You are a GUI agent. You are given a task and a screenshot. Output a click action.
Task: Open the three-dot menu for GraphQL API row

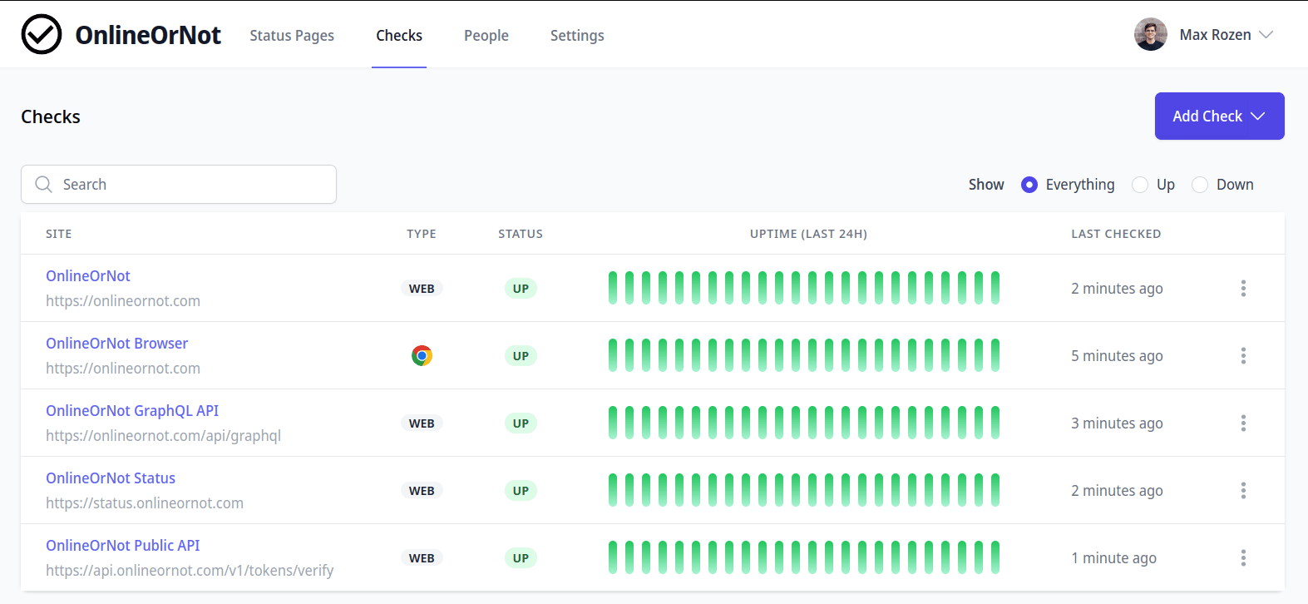click(x=1243, y=423)
